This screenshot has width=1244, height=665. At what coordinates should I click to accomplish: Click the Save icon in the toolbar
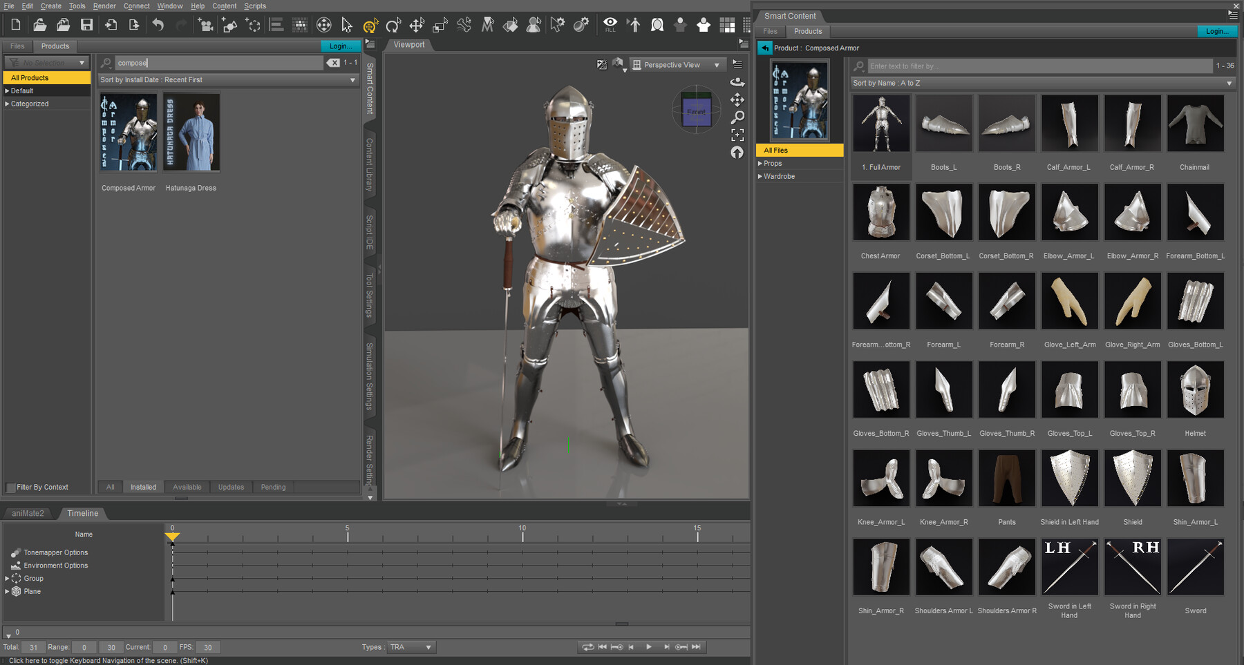tap(86, 25)
